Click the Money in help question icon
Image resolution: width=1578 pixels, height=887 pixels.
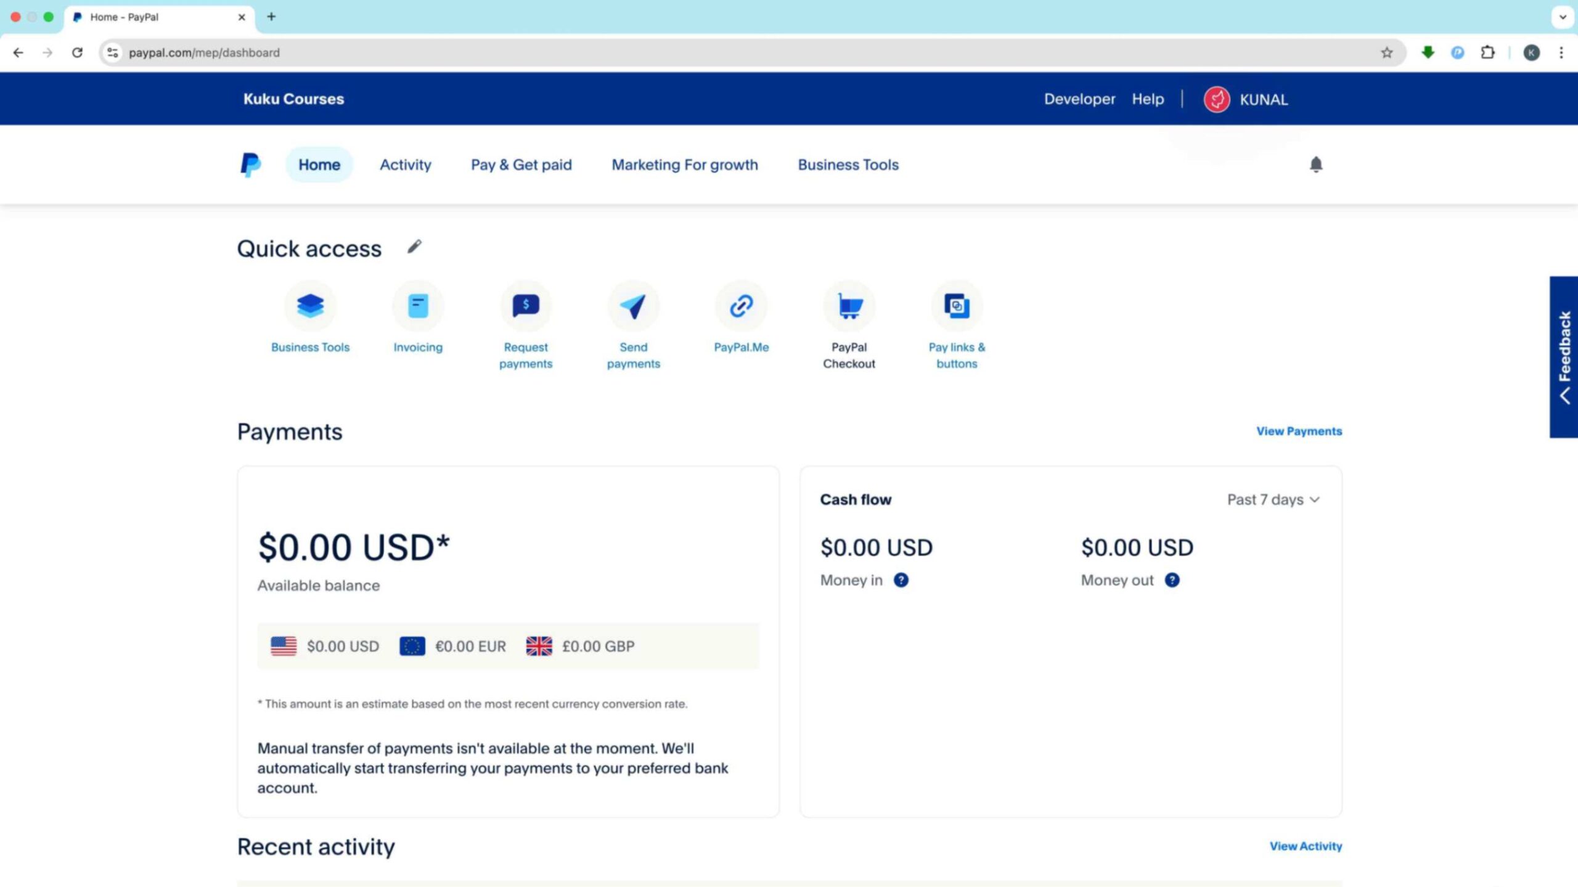pos(901,580)
